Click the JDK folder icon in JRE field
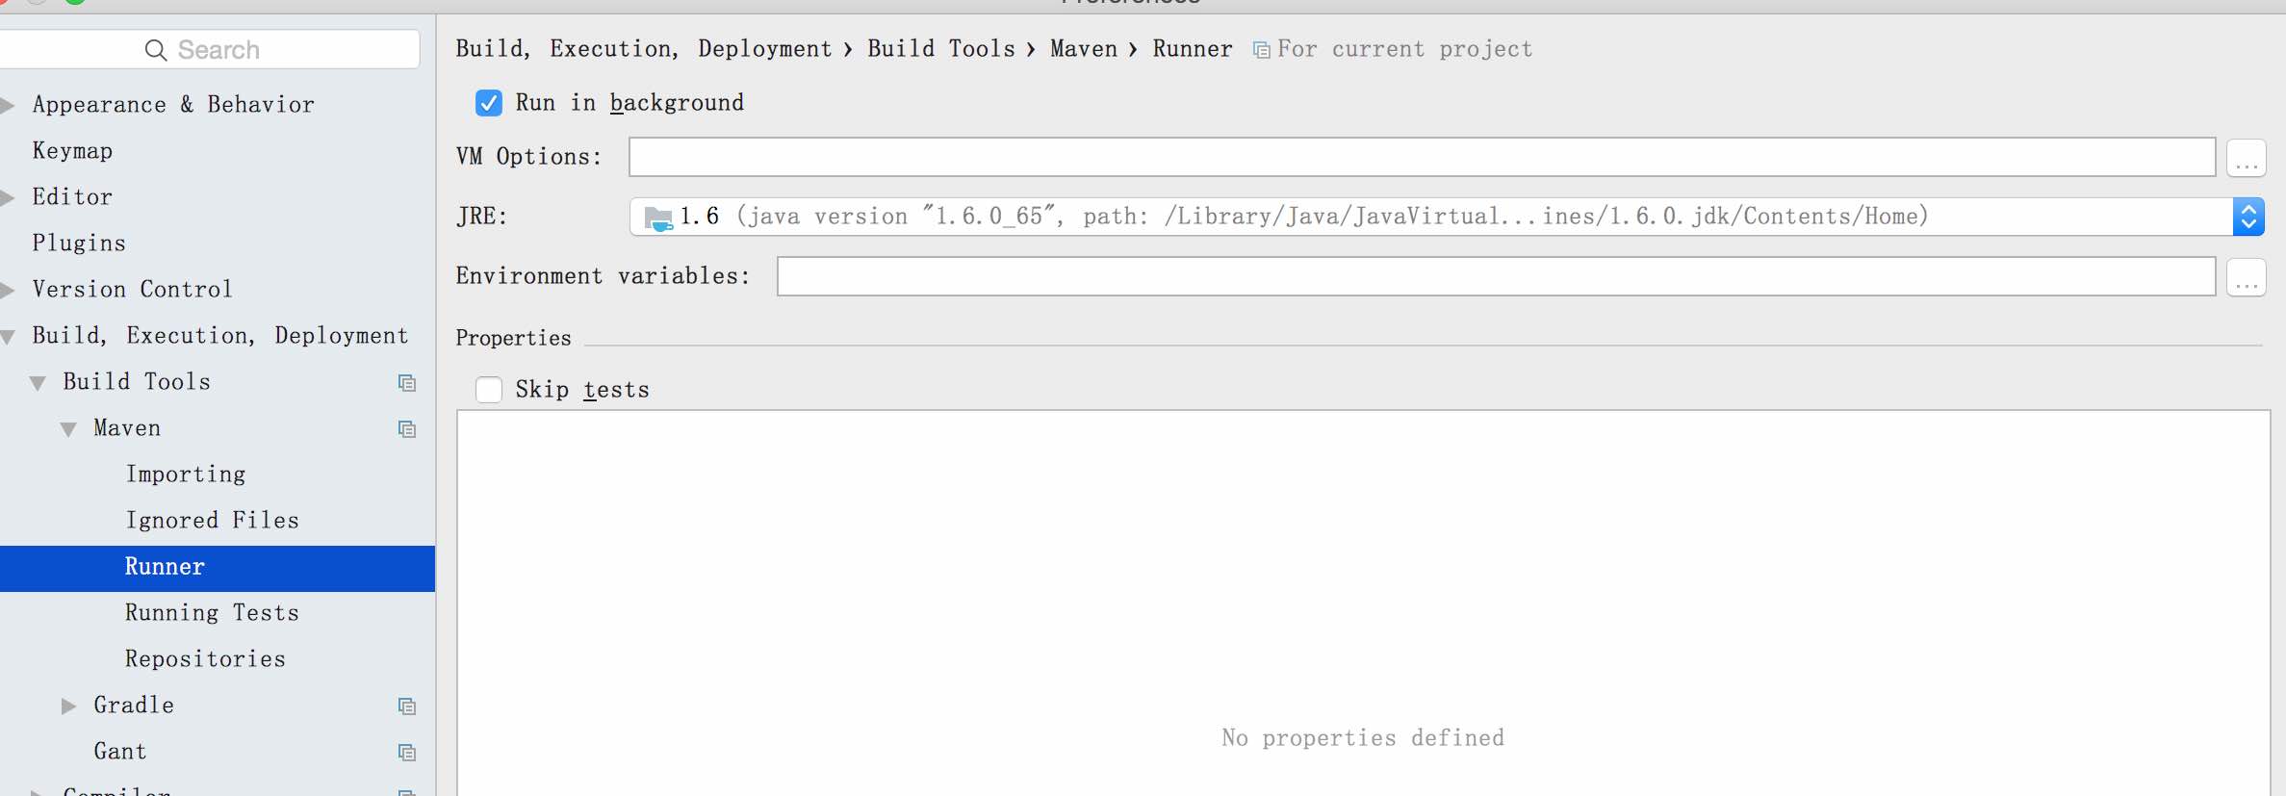This screenshot has height=796, width=2286. coord(658,218)
